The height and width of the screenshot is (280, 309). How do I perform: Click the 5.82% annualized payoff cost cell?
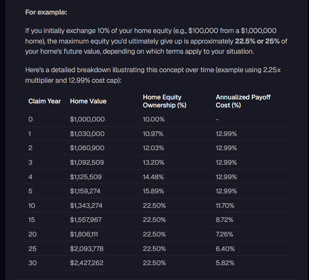(225, 263)
